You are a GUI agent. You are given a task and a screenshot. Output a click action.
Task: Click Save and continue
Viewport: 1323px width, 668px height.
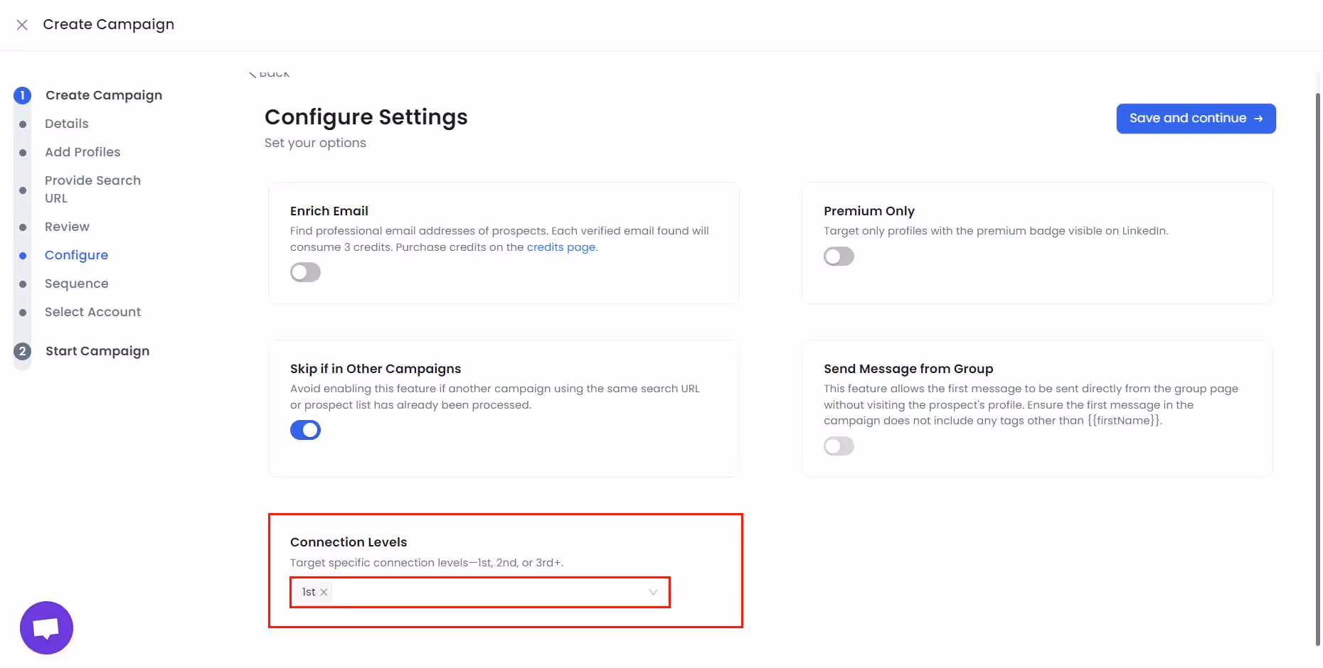(x=1196, y=118)
